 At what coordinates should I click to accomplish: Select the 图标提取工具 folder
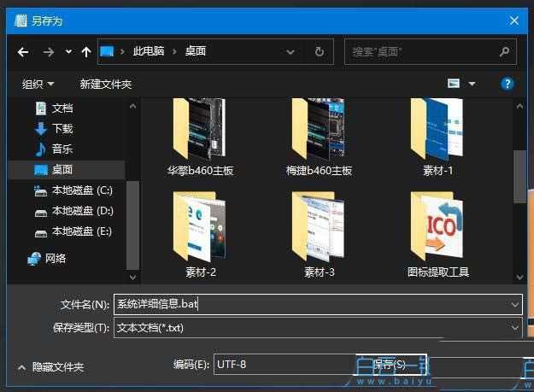click(x=438, y=235)
